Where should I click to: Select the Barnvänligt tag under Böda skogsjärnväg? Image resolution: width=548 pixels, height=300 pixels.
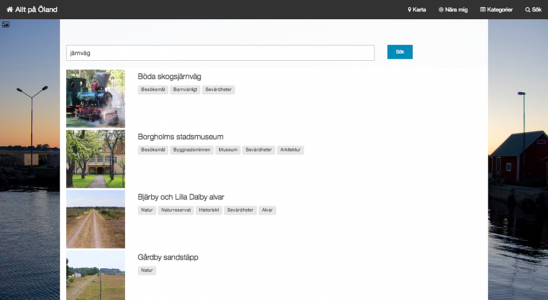tap(185, 90)
